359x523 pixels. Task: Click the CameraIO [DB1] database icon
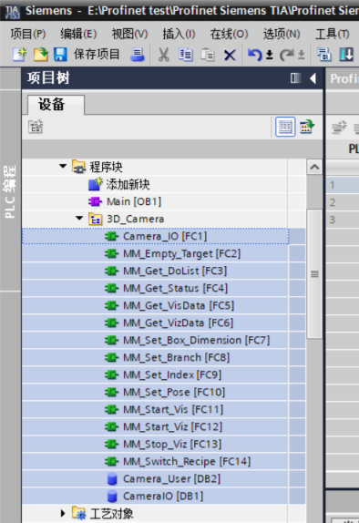coord(112,497)
